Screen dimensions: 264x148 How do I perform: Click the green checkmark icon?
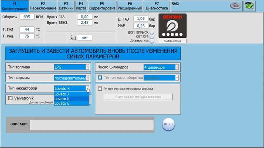[249, 6]
